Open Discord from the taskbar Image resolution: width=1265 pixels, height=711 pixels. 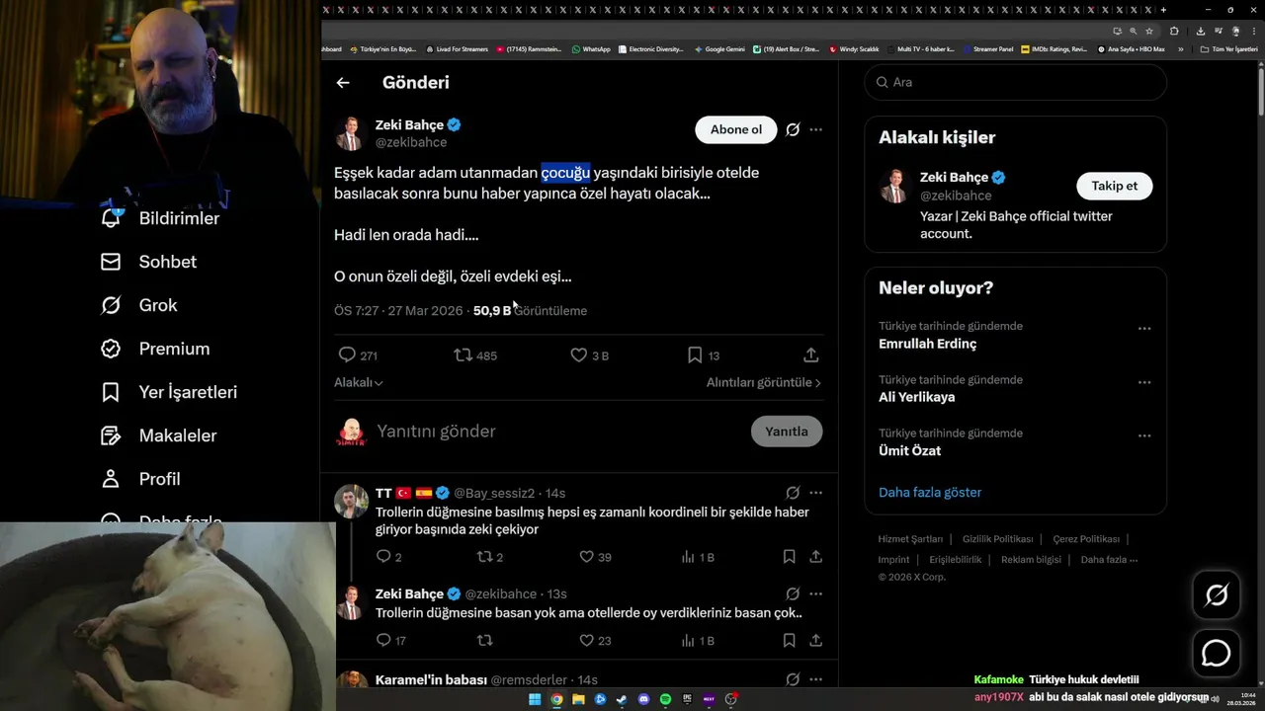coord(643,699)
